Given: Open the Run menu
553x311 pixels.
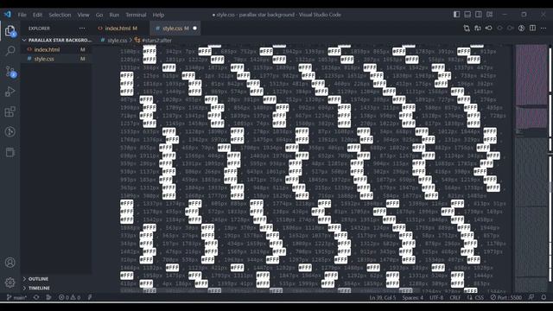Looking at the screenshot, I should click(x=114, y=15).
